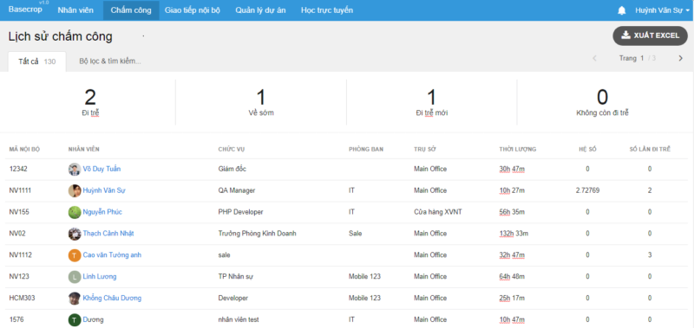Open Khổng Châu Dương's profile link
Image resolution: width=694 pixels, height=328 pixels.
point(113,299)
